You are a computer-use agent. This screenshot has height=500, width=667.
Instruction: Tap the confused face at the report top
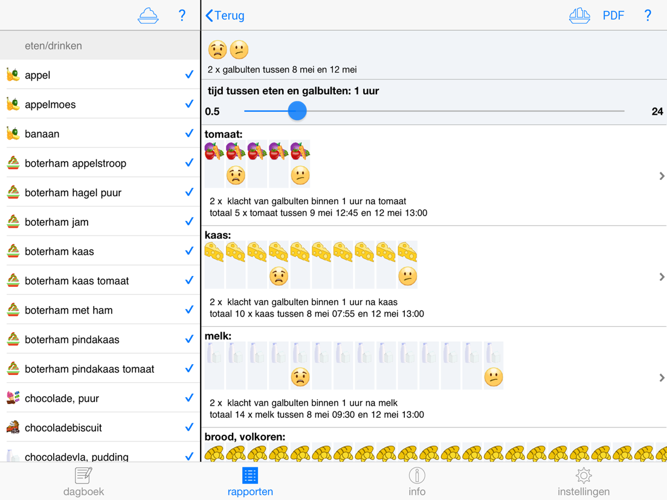click(239, 50)
